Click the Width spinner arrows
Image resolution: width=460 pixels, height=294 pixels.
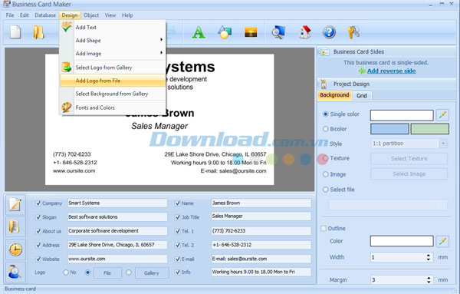[x=429, y=258]
